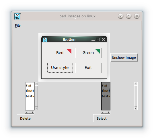Select tbutt item in the gray right listbox
The width and height of the screenshot is (154, 138).
(106, 91)
